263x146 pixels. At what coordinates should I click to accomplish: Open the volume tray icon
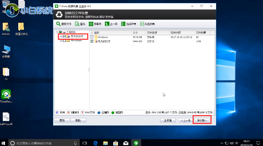click(232, 143)
